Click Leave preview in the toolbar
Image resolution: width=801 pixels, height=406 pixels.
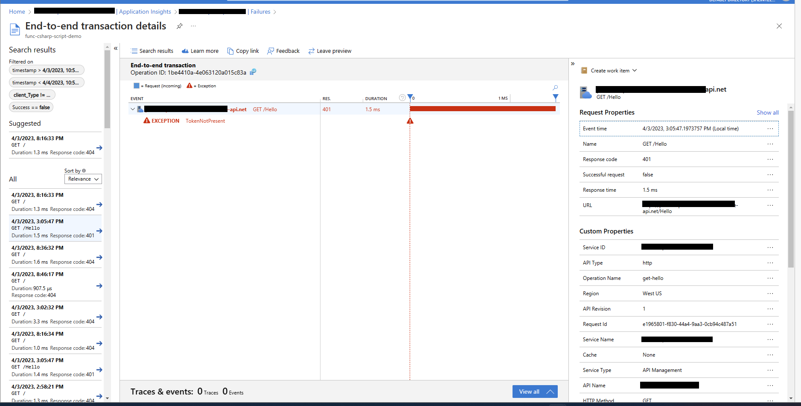[x=330, y=51]
